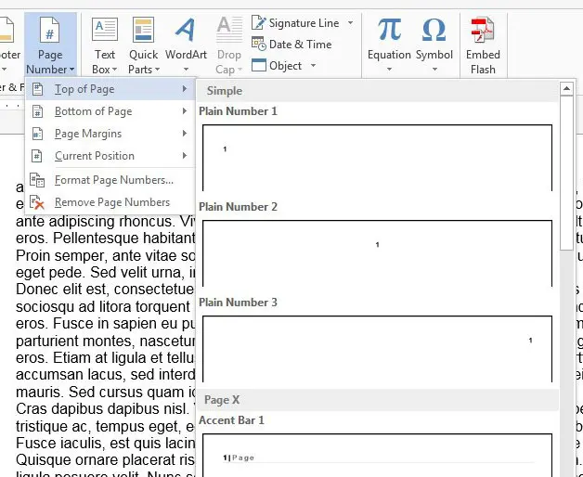Open the Symbol omega icon

[x=434, y=31]
